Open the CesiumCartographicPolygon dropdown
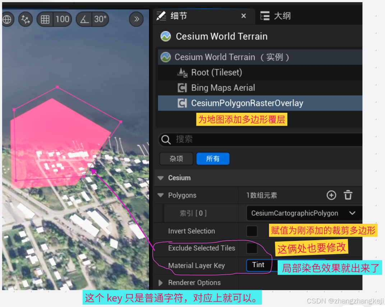385x307 pixels. tap(304, 213)
